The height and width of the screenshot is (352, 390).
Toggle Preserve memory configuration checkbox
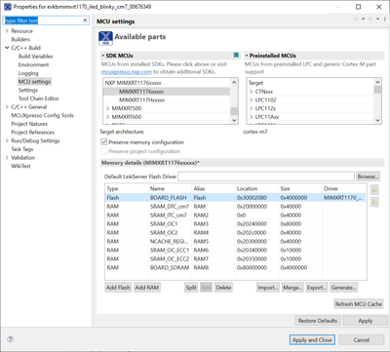point(104,142)
